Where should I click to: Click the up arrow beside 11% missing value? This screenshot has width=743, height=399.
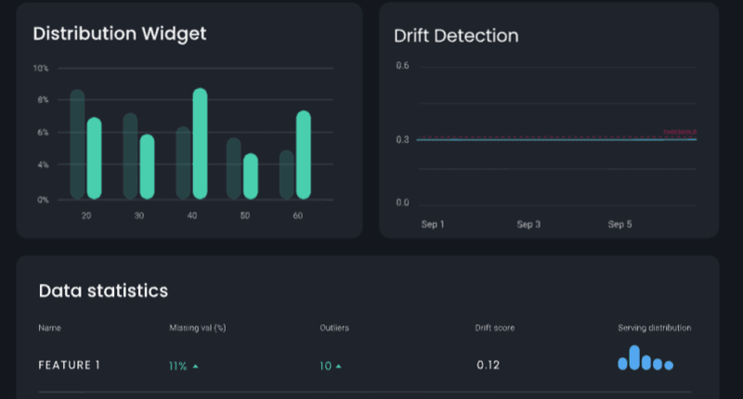tap(195, 367)
